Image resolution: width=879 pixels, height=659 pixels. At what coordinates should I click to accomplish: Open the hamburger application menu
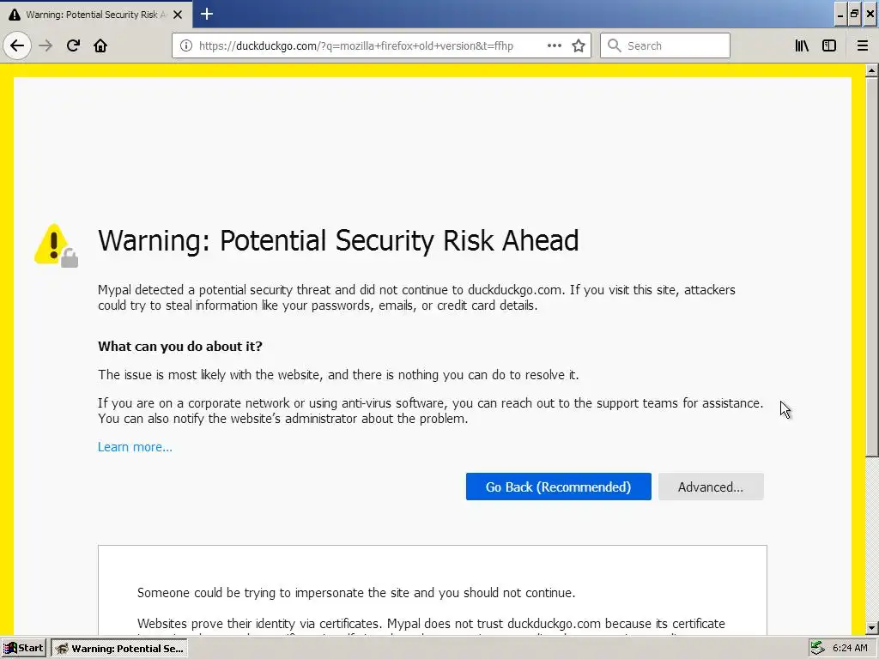(x=863, y=45)
